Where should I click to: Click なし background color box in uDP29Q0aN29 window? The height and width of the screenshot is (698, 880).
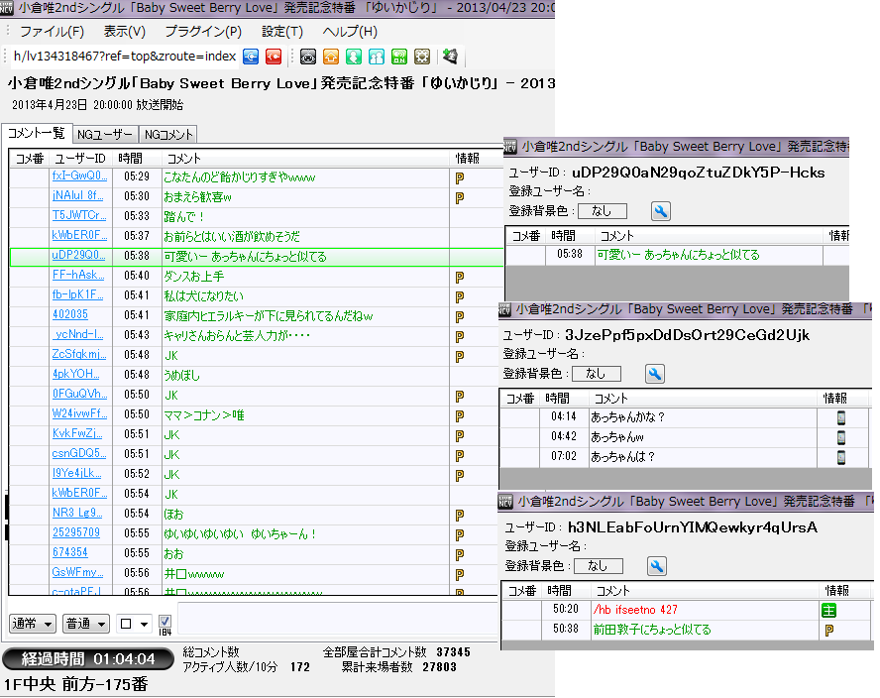pyautogui.click(x=602, y=211)
